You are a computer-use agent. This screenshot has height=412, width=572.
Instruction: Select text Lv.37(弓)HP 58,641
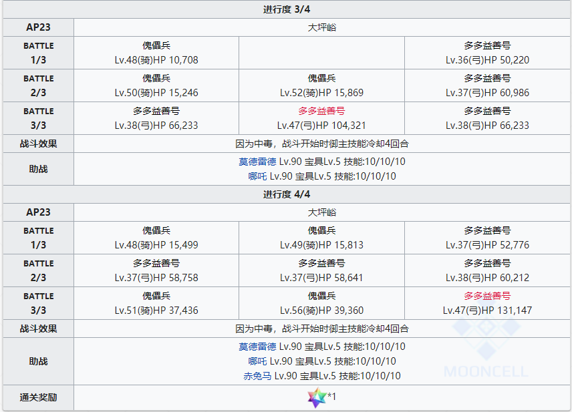pos(321,278)
